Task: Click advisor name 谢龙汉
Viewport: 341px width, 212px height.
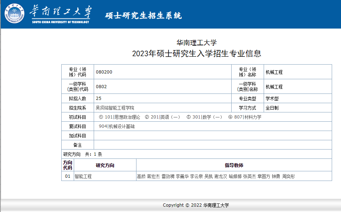Action: coord(221,176)
